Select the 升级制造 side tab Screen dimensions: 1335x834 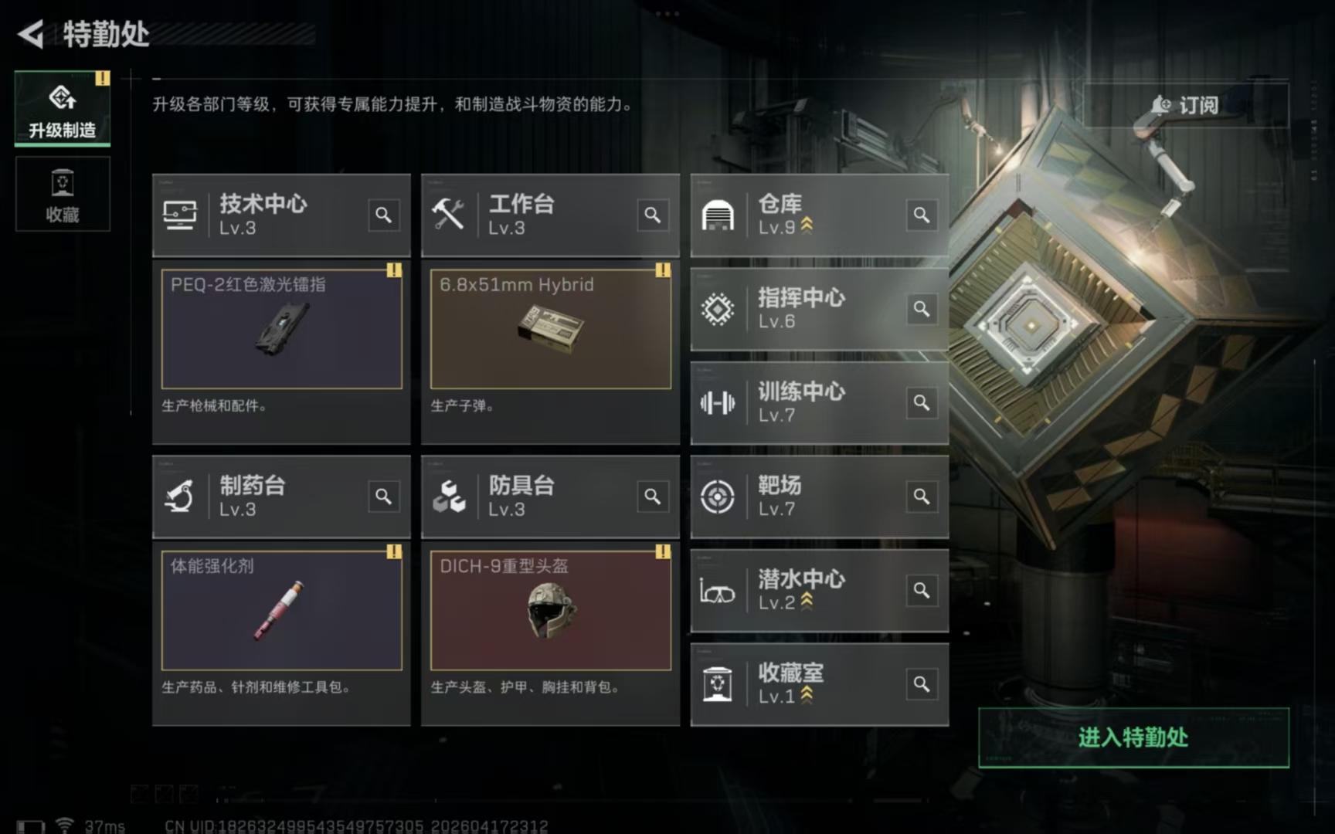coord(63,108)
